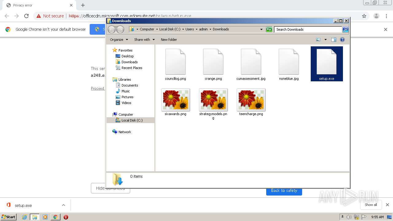Click Computer in the address breadcrumb
The width and height of the screenshot is (393, 221).
pyautogui.click(x=147, y=29)
